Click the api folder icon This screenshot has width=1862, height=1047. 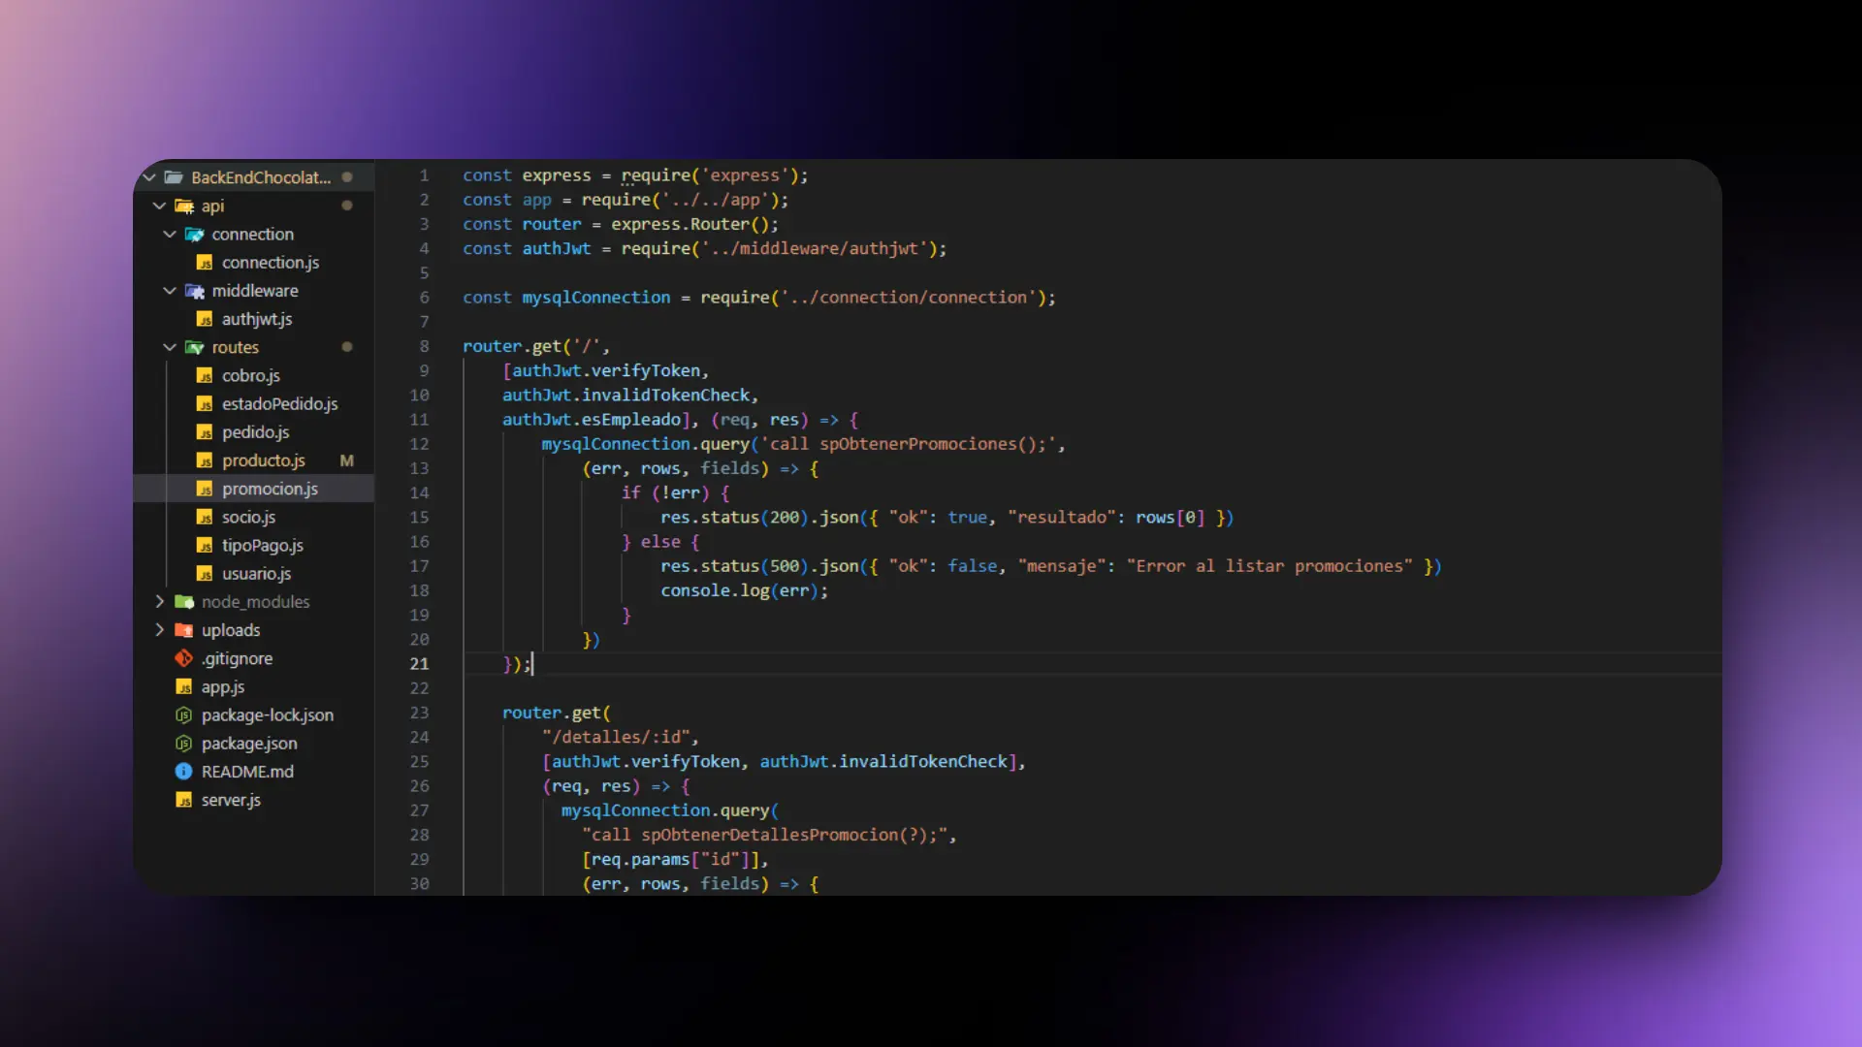pyautogui.click(x=184, y=206)
